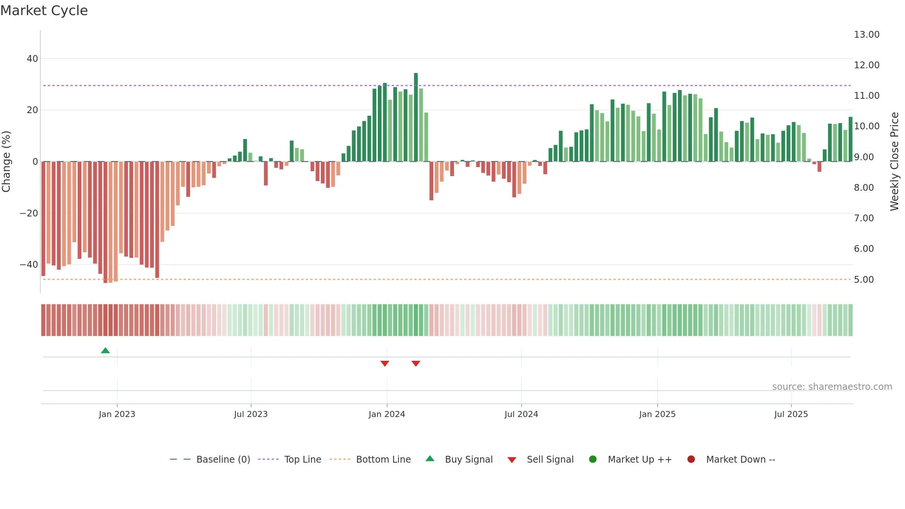Click the green Market Up legend circle

coord(593,459)
